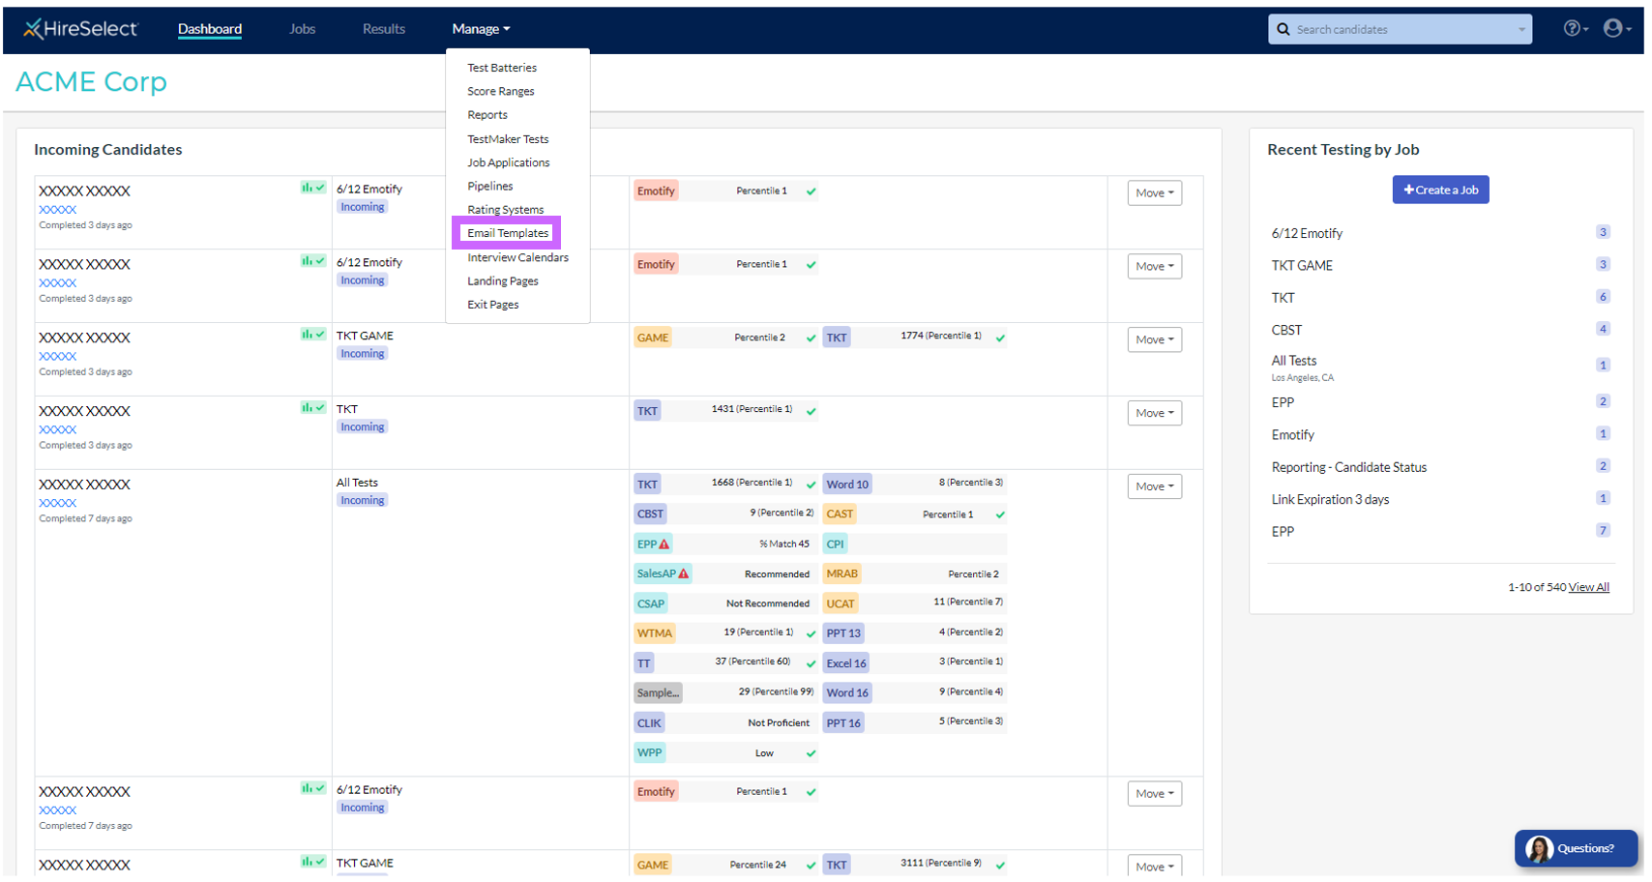Follow the View All link

point(1589,587)
